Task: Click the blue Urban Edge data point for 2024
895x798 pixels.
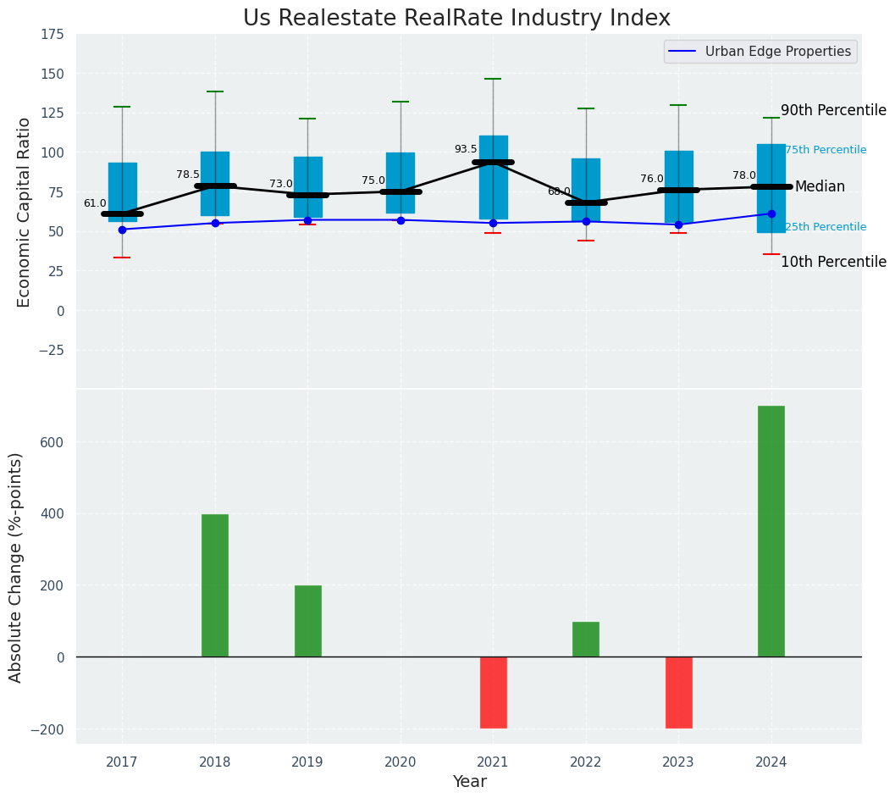Action: point(771,213)
